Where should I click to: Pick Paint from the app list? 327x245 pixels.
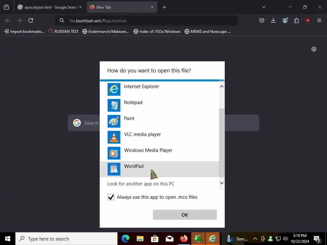(159, 121)
